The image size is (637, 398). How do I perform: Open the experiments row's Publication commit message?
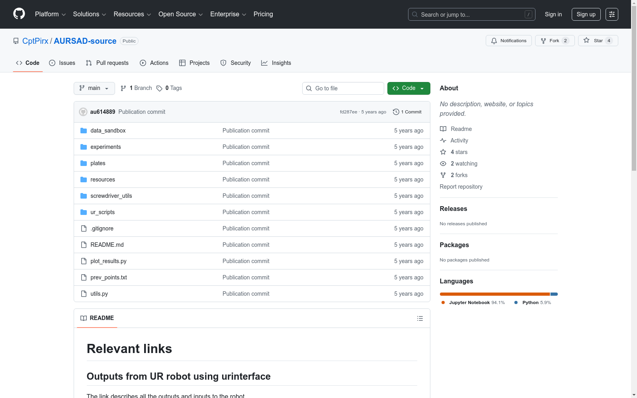click(x=246, y=147)
